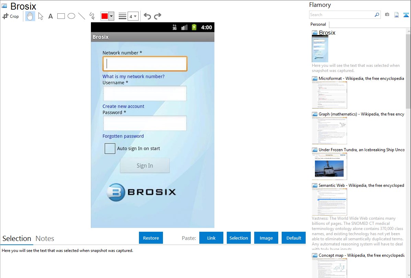
Task: Click the sidebar scroll down arrow
Action: pyautogui.click(x=408, y=275)
